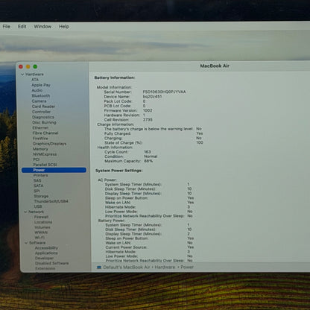
Task: Collapse the Network section chevron
Action: pos(25,212)
